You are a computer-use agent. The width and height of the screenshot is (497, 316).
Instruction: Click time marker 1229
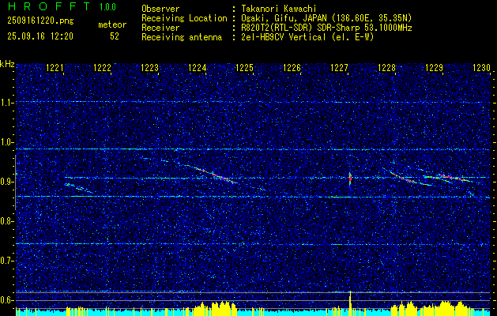tap(435, 67)
